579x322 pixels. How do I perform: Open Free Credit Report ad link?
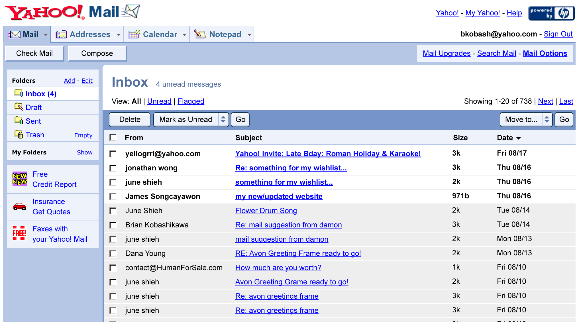54,179
